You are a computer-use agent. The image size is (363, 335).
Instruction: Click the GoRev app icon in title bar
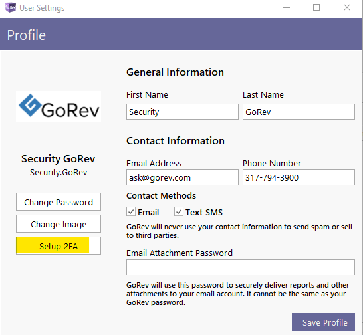(11, 7)
